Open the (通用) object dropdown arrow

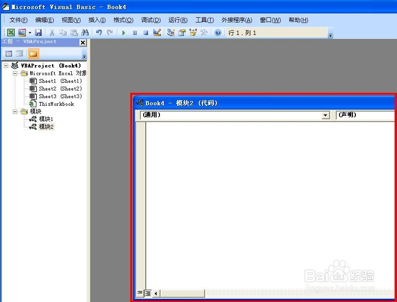(325, 115)
